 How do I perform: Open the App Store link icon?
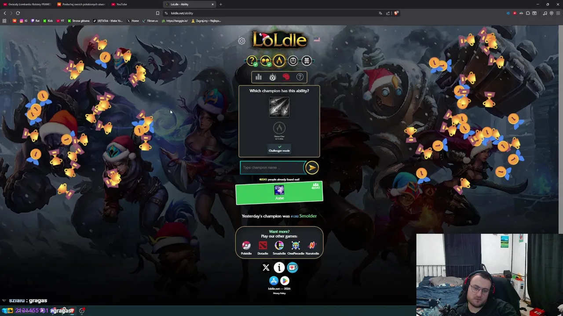click(x=274, y=280)
